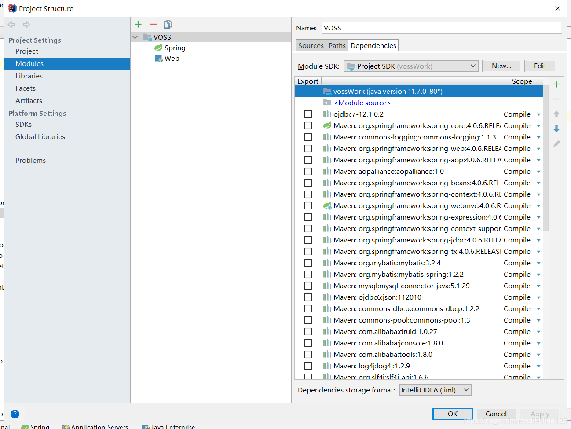Click the module Name input field

coord(442,28)
